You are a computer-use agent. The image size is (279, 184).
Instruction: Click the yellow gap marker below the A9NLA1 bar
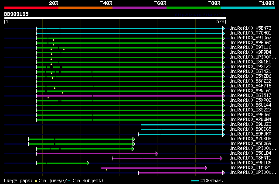pyautogui.click(x=62, y=93)
